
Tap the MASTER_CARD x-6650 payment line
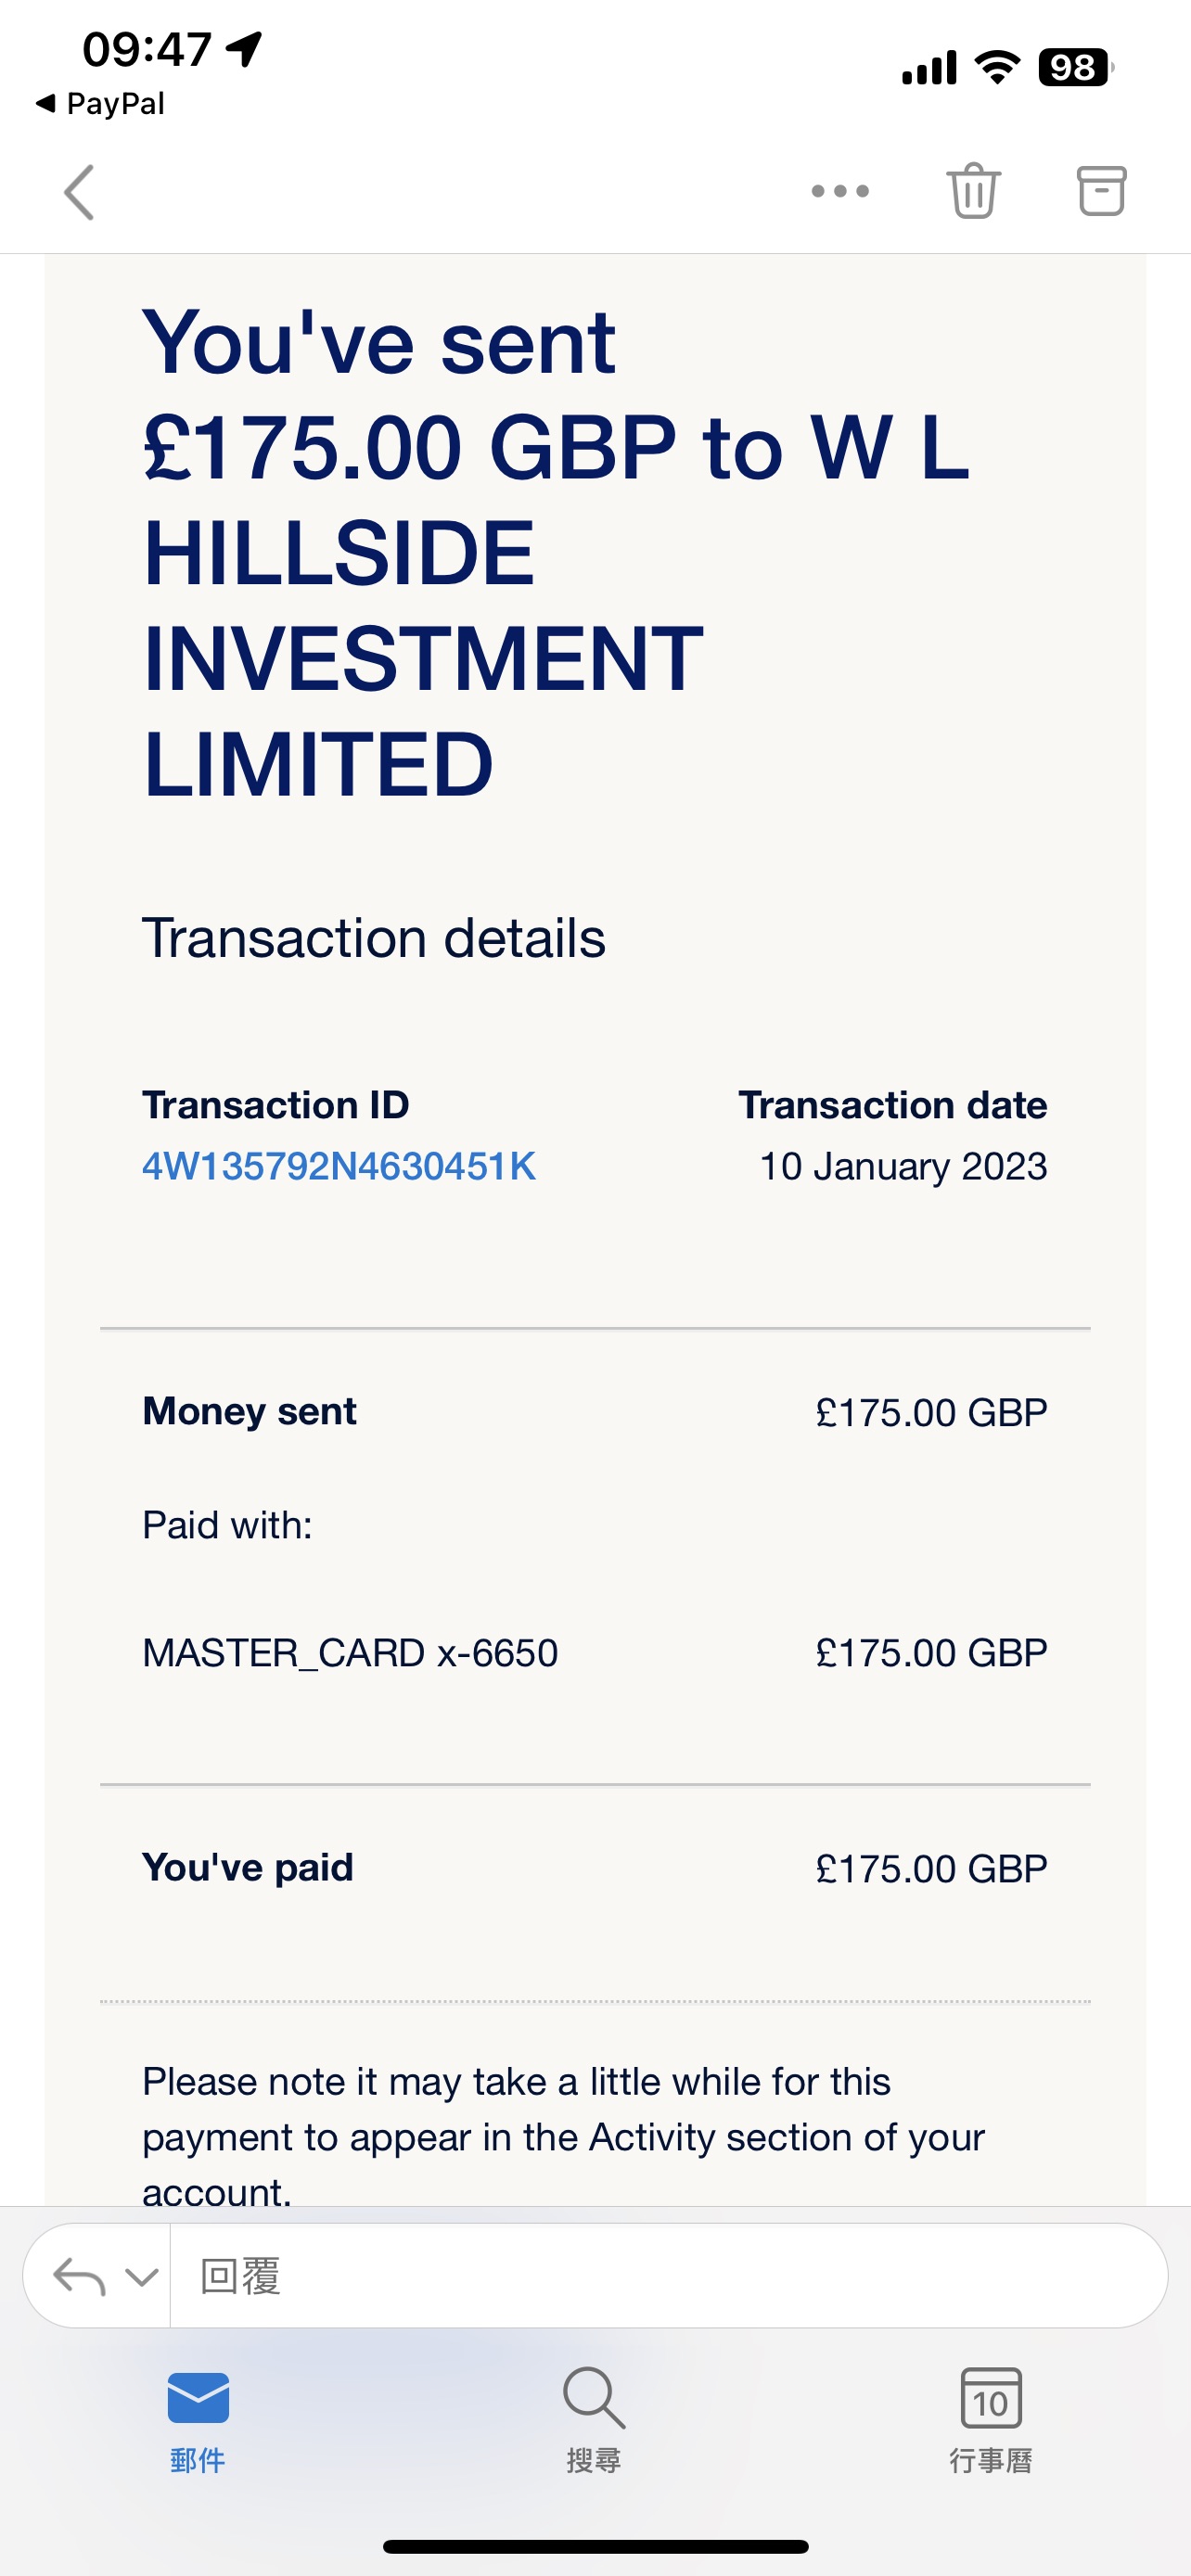(x=350, y=1653)
